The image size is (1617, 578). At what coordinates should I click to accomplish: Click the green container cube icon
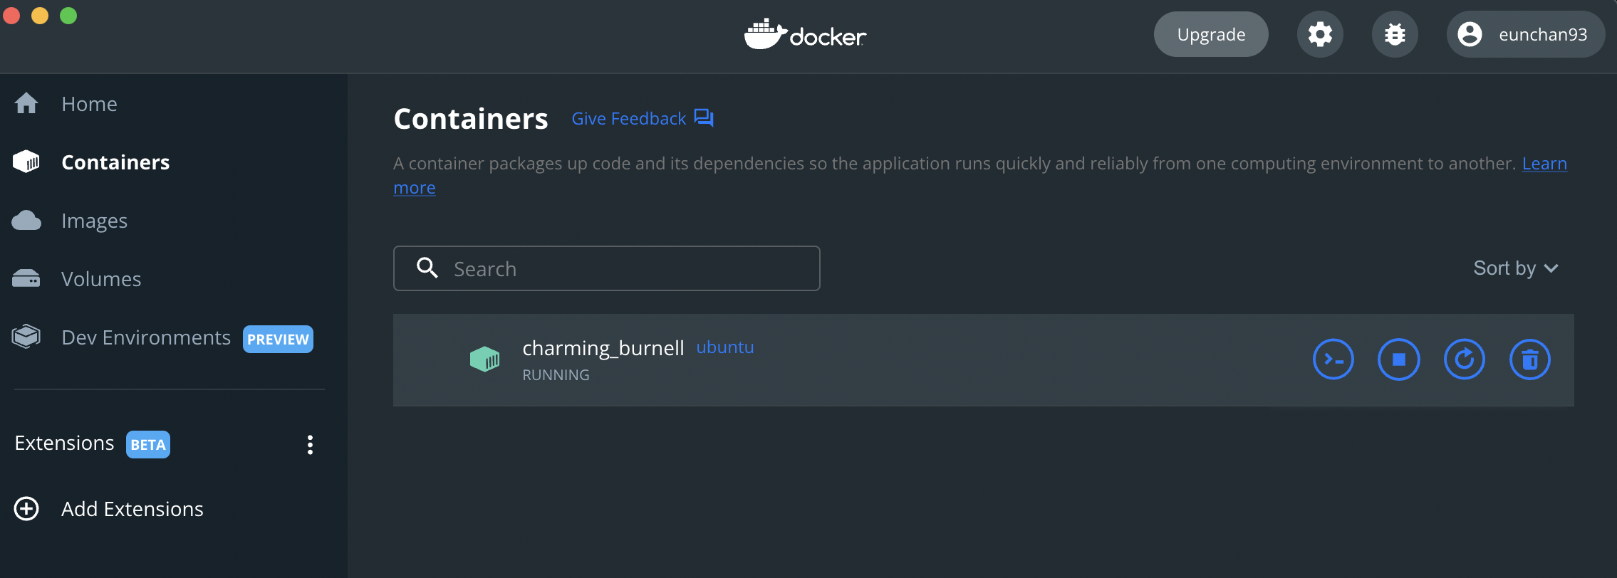coord(484,359)
